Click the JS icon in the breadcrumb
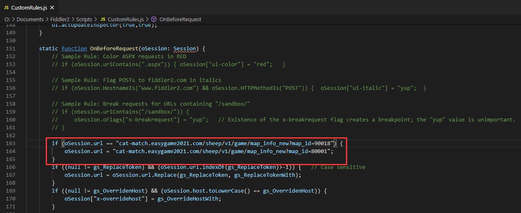 pyautogui.click(x=103, y=19)
